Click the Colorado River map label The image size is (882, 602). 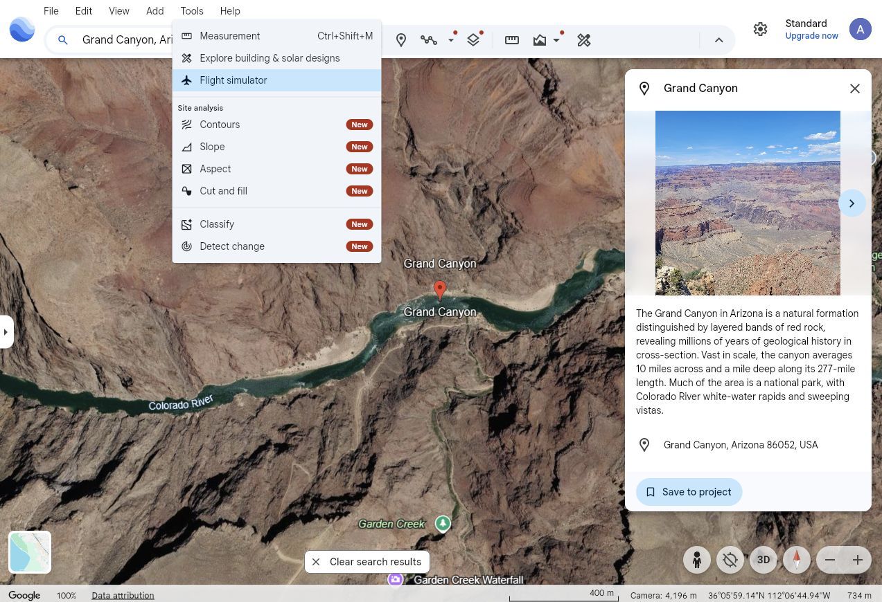[181, 402]
